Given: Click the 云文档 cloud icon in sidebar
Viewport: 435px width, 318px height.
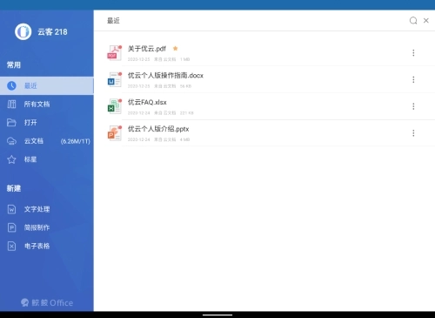Looking at the screenshot, I should tap(11, 141).
